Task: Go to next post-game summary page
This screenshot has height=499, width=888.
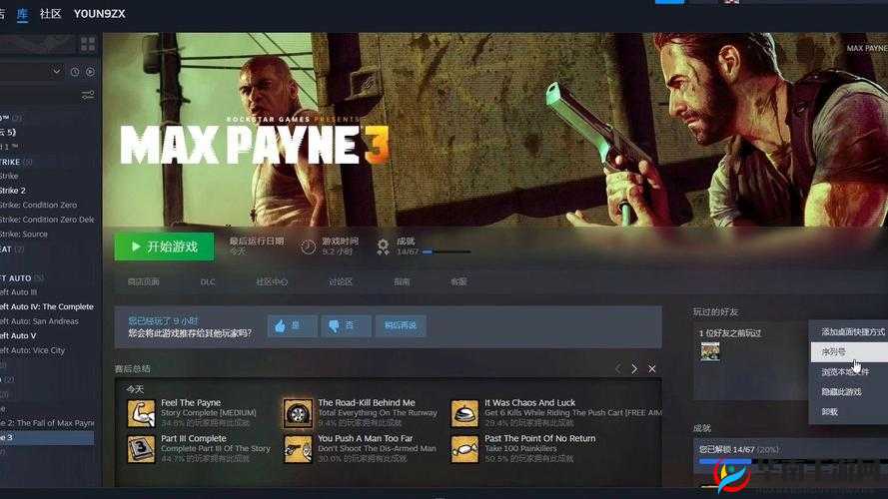Action: click(634, 368)
